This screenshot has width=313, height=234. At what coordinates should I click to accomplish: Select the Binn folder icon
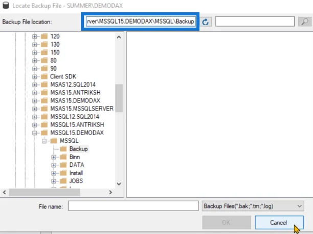63,157
